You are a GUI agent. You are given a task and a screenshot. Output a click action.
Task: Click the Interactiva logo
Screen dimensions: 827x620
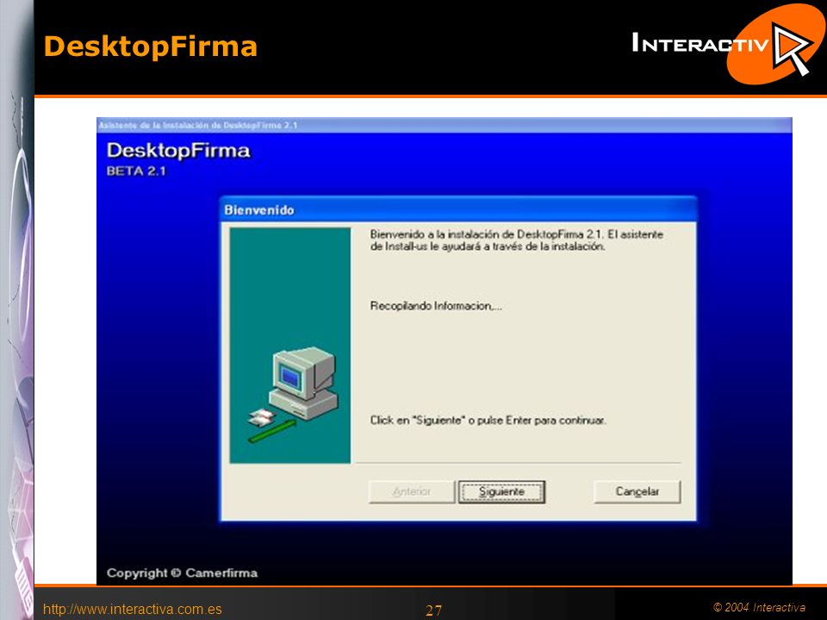click(x=728, y=44)
